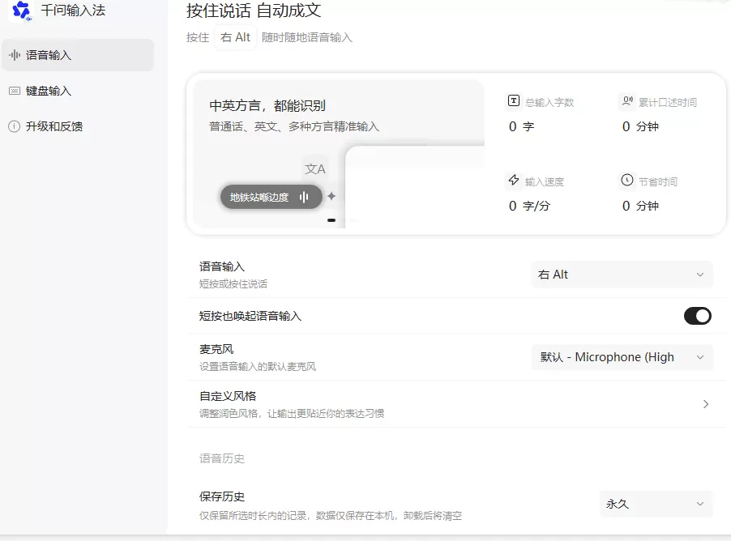The width and height of the screenshot is (731, 541).
Task: Click the info icon beside 升级和反馈
Action: point(15,126)
